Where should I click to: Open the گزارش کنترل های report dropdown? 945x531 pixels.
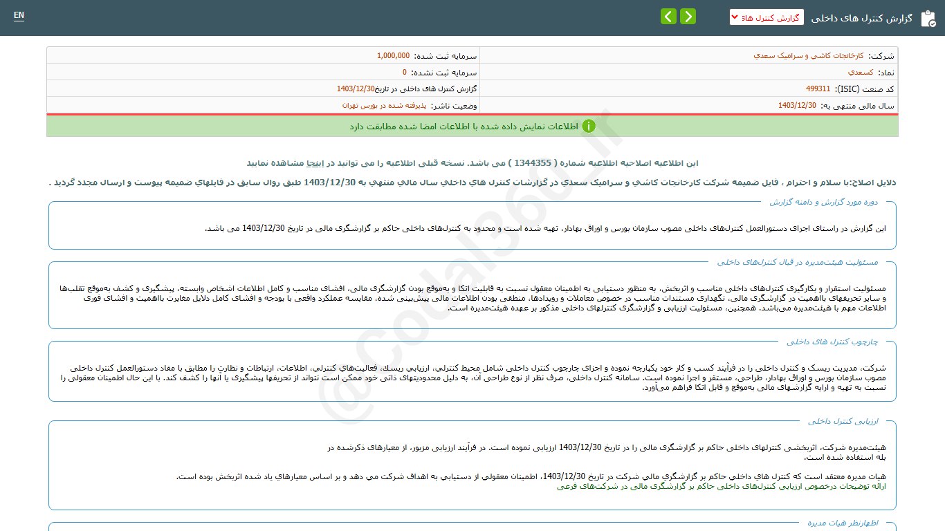pyautogui.click(x=766, y=17)
